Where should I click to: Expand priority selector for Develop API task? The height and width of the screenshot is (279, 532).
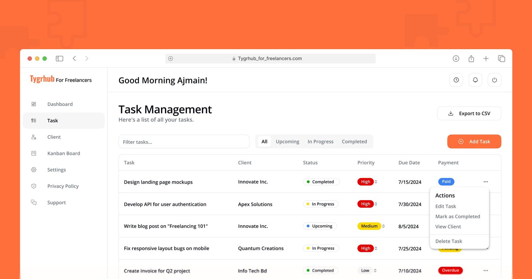[x=376, y=204]
